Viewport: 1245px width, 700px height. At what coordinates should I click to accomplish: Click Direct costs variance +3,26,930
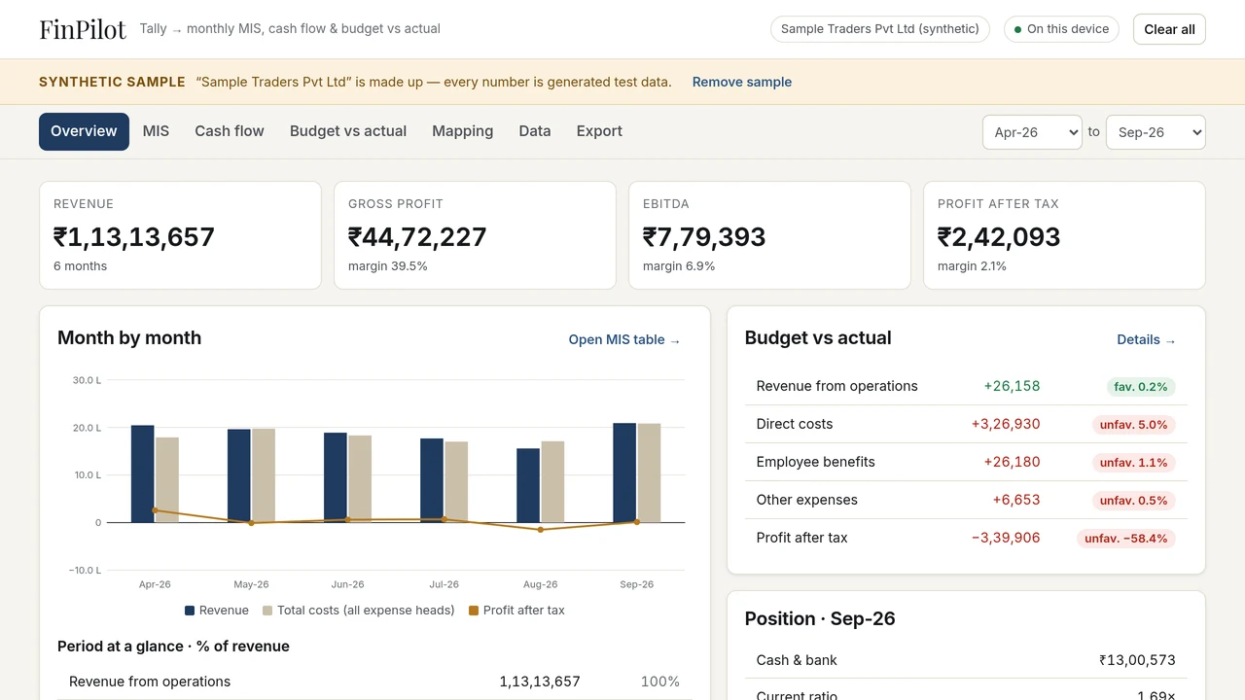[x=1006, y=424]
